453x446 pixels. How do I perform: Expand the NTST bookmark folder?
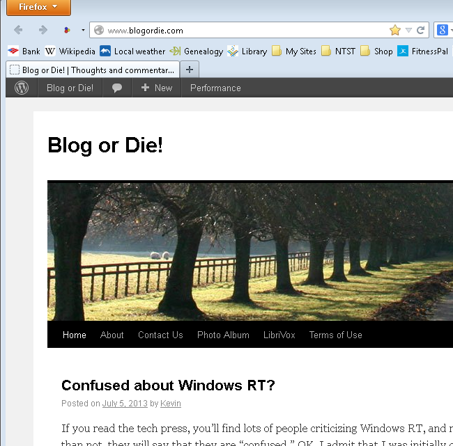[338, 51]
